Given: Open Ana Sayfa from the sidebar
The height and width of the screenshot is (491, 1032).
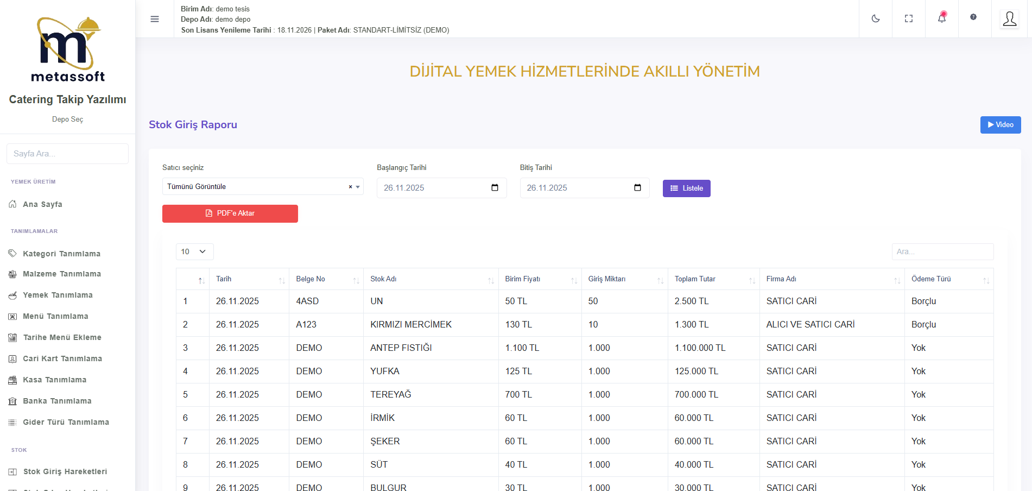Looking at the screenshot, I should coord(42,205).
